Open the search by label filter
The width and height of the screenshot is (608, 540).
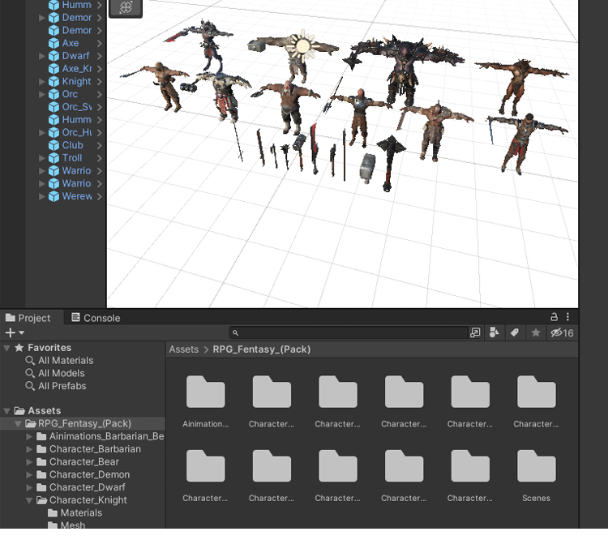[514, 333]
